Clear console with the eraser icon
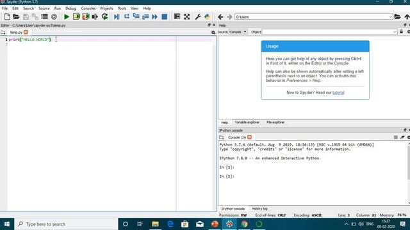The width and height of the screenshot is (410, 230). click(402, 137)
